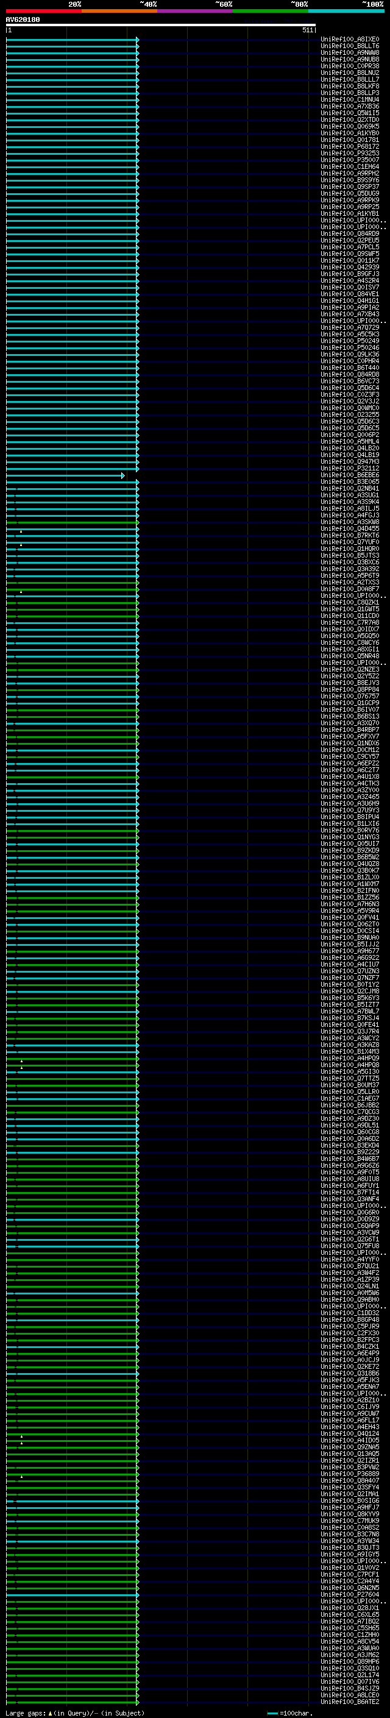Click the UniRef100_Q11CD0 entry
The image size is (390, 1718).
tap(350, 616)
